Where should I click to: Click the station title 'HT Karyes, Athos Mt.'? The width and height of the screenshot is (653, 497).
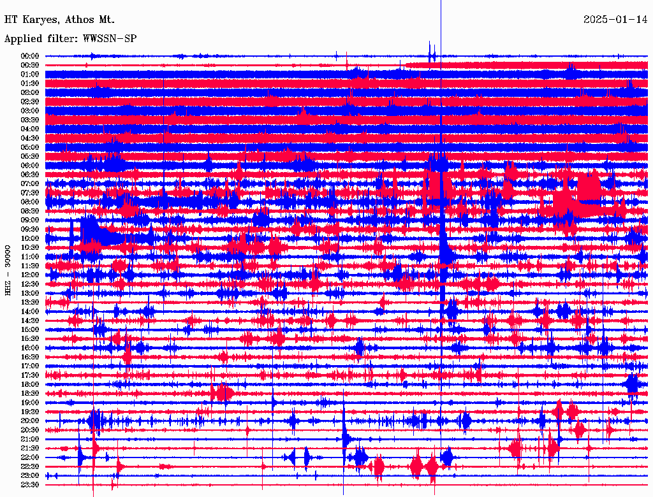point(59,20)
